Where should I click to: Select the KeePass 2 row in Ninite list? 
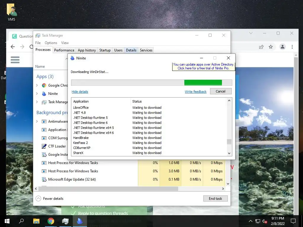(149, 143)
